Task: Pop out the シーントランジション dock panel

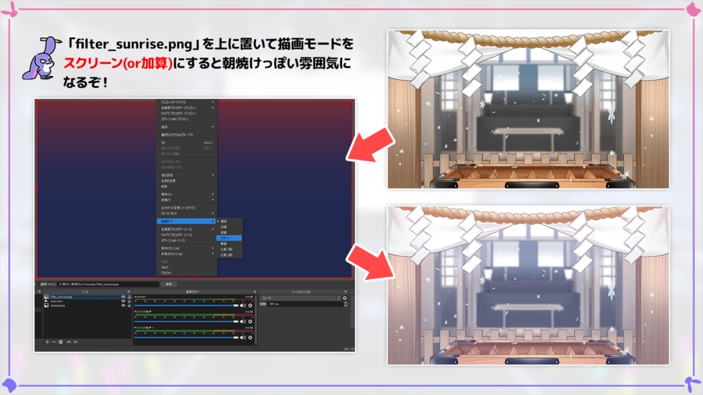Action: [x=345, y=291]
